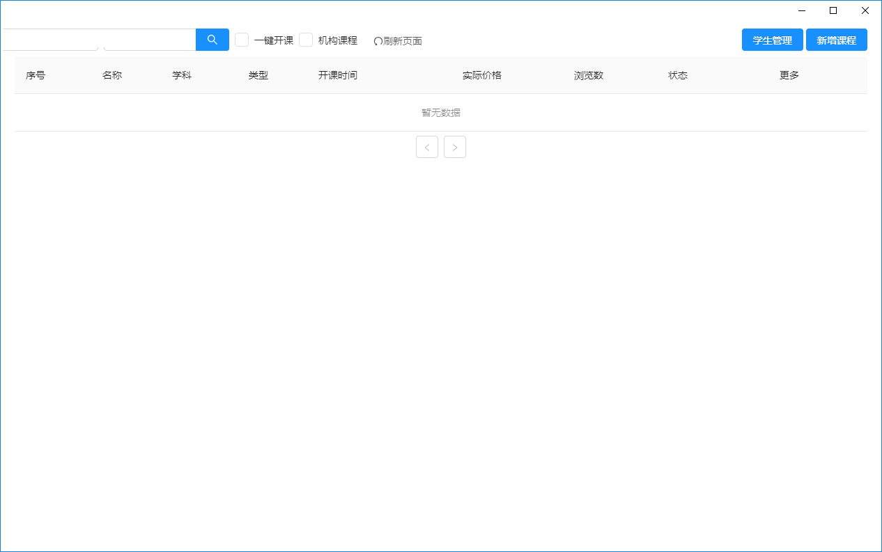Click the 新增课程 button
This screenshot has width=882, height=552.
click(x=837, y=40)
